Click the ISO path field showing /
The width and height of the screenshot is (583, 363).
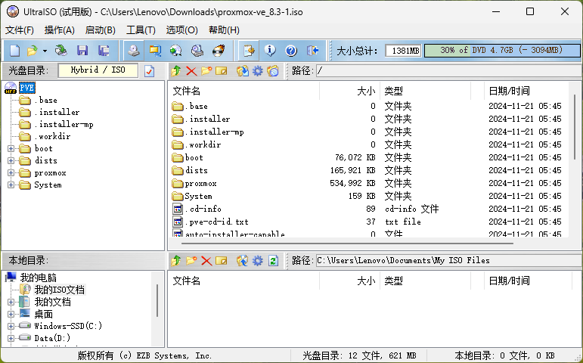tap(448, 70)
